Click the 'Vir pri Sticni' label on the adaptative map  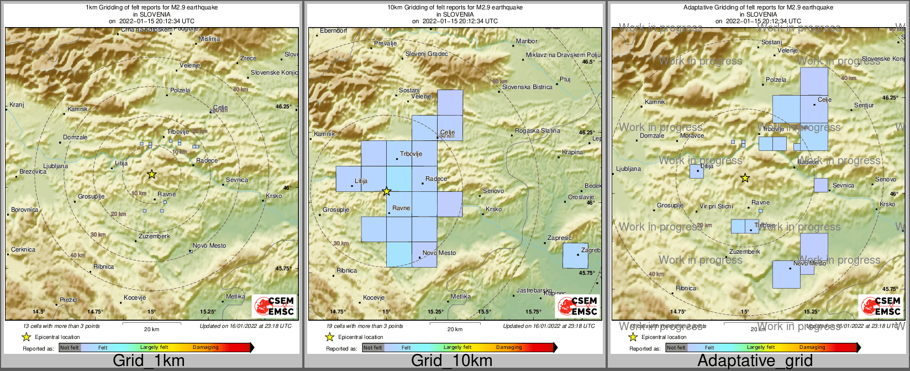(x=717, y=206)
